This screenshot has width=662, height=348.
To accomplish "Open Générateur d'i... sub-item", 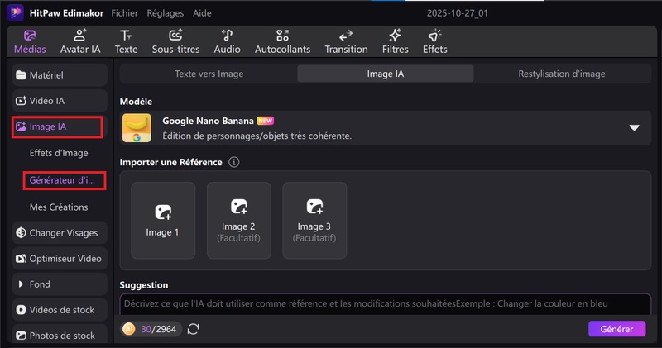I will pyautogui.click(x=64, y=180).
